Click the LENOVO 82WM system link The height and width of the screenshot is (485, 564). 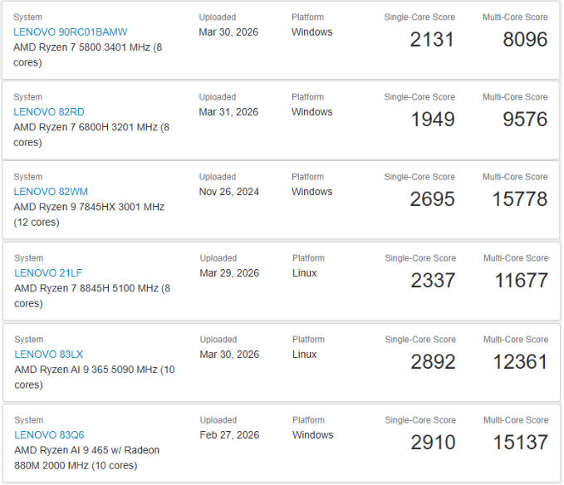click(x=51, y=192)
